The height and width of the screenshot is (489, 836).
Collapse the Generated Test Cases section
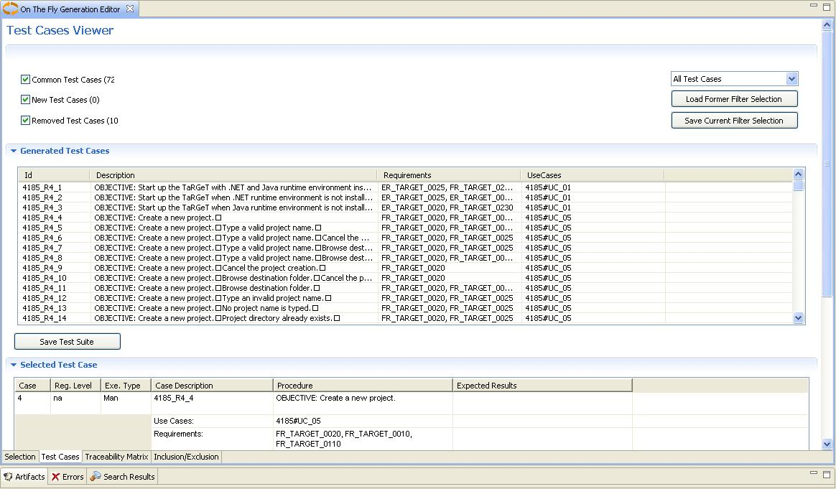14,151
